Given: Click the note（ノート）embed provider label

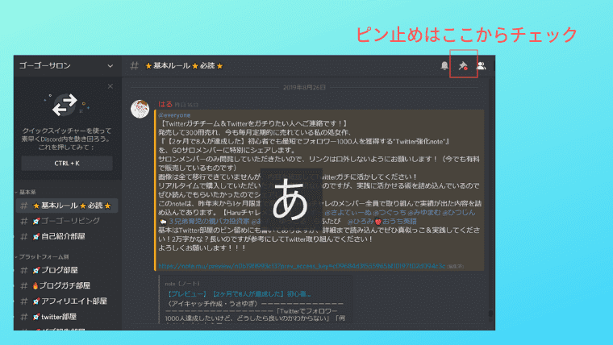Looking at the screenshot, I should pos(182,284).
